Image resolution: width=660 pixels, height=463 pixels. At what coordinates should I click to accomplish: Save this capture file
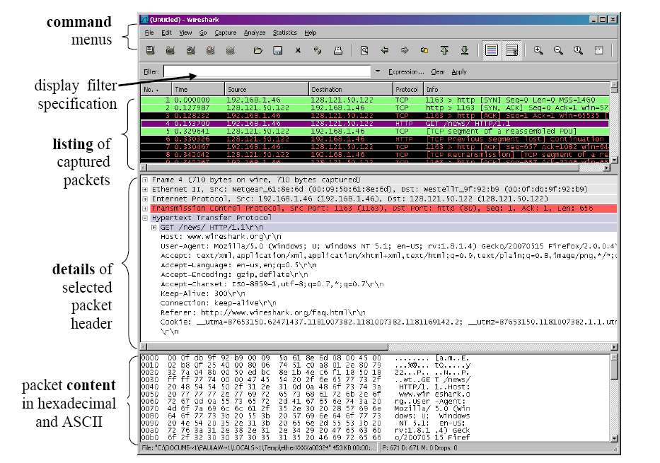277,50
